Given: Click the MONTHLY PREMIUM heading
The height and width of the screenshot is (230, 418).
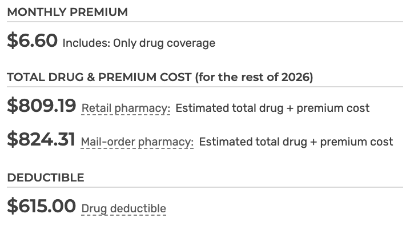Looking at the screenshot, I should coord(67,12).
